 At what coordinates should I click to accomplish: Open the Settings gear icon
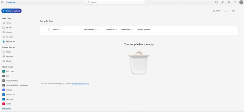tap(229, 2)
